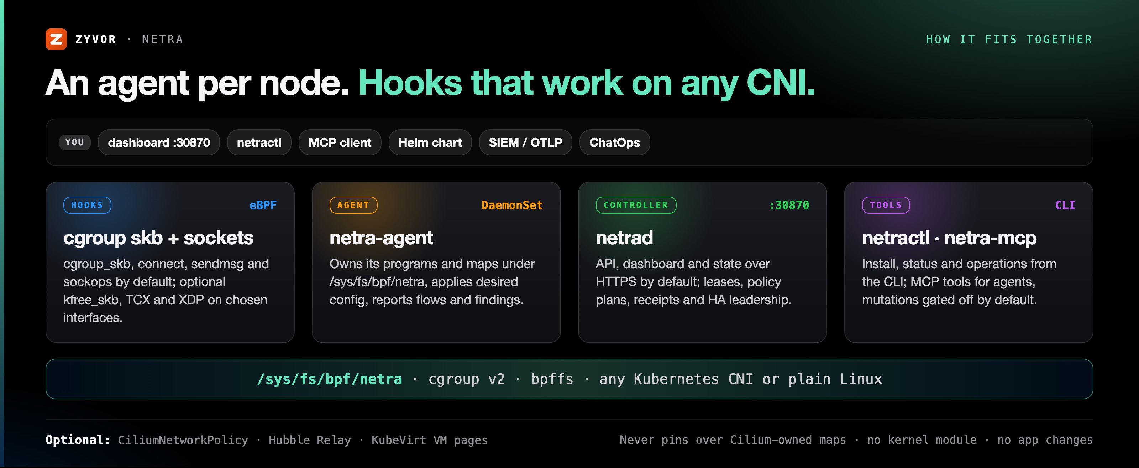
Task: Click the cgroup skb + sockets heading
Action: pos(158,238)
